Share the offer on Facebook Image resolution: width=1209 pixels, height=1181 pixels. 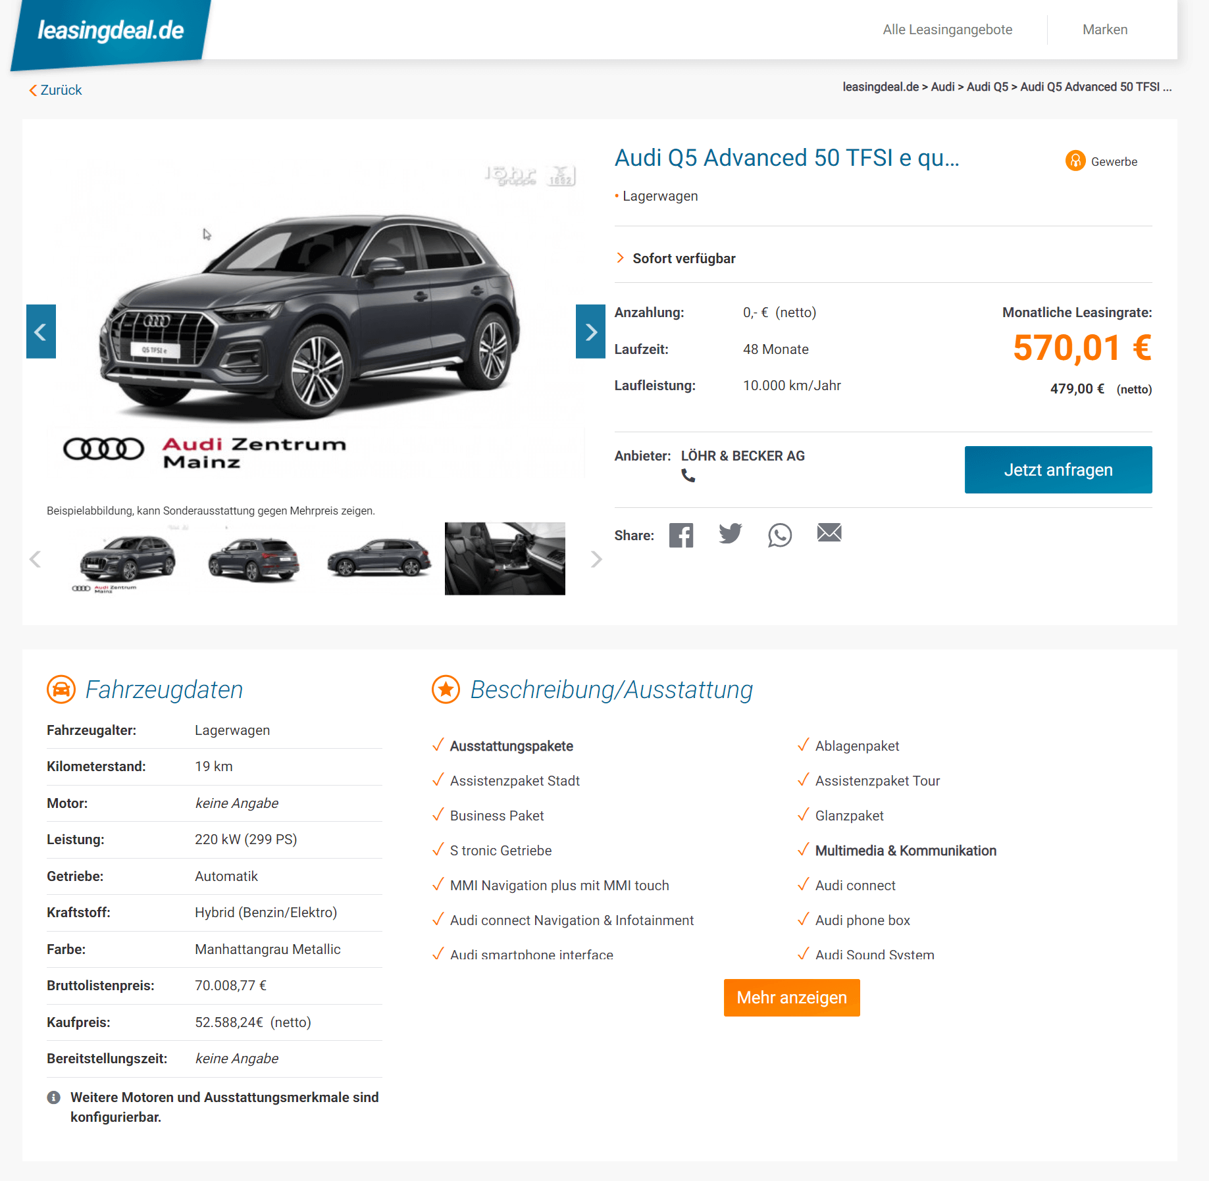point(681,535)
